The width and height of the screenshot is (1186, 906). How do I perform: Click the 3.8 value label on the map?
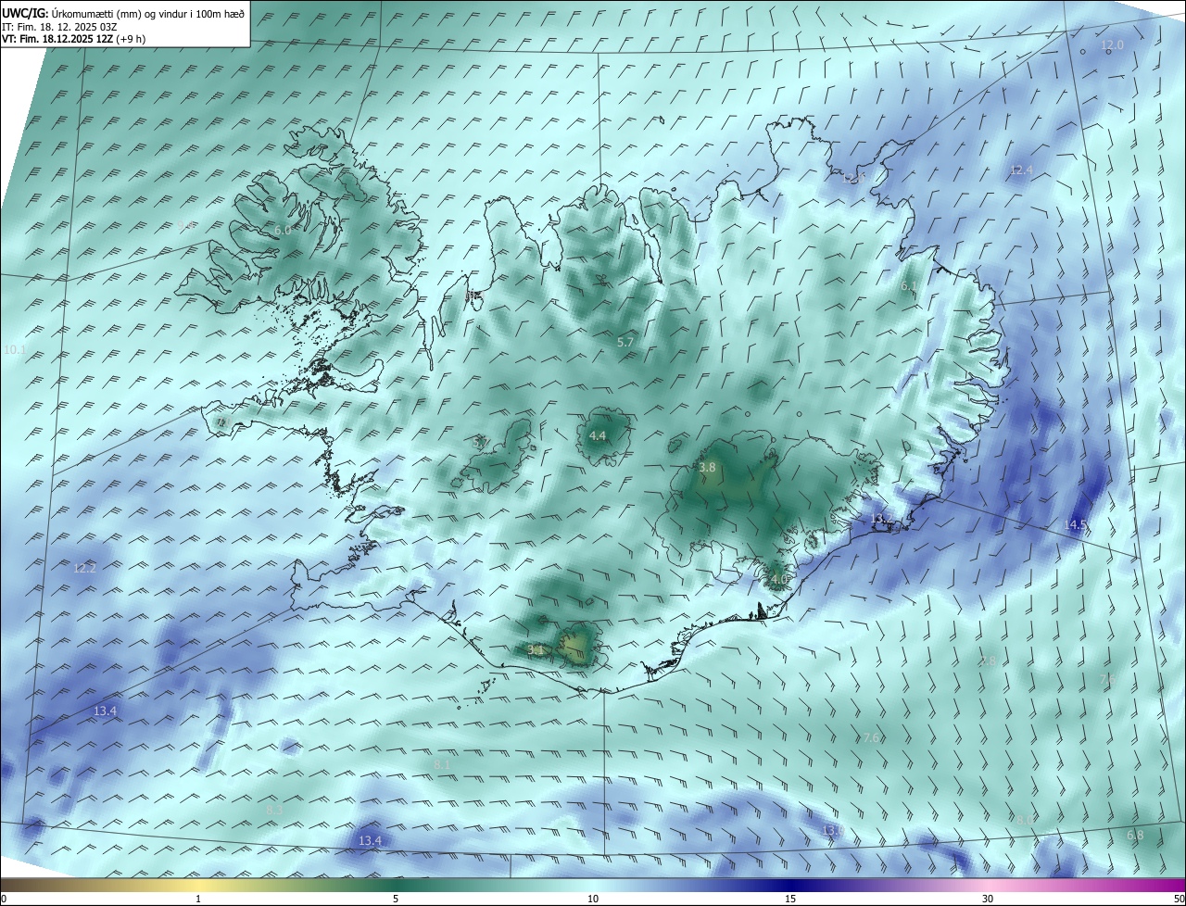[x=707, y=469]
